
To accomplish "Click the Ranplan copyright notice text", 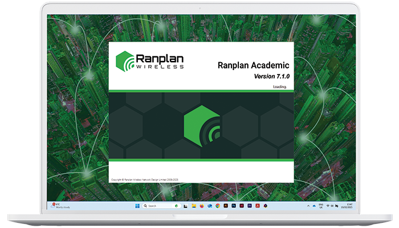I will (x=145, y=180).
